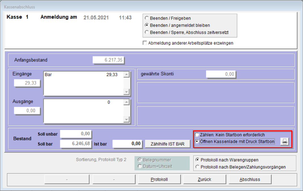This screenshot has width=303, height=191.
Task: Click the Anfangsbestand value field
Action: 108,60
